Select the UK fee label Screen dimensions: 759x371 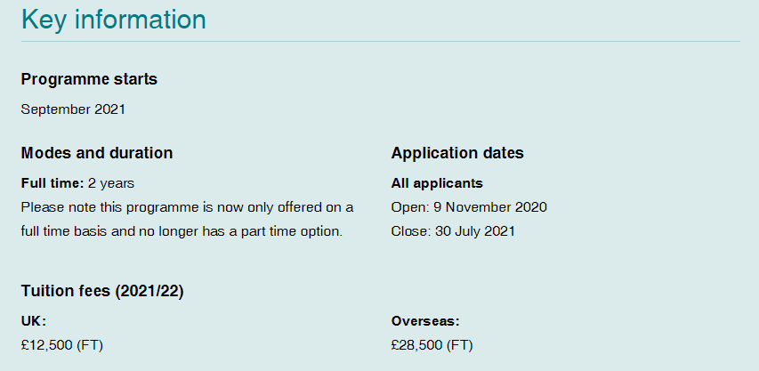point(33,321)
